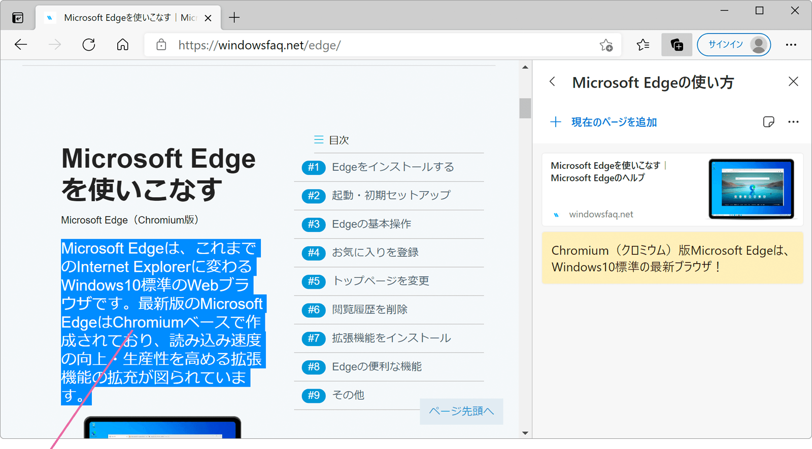The height and width of the screenshot is (449, 812).
Task: Select the yellow Chromium note card
Action: tap(672, 258)
